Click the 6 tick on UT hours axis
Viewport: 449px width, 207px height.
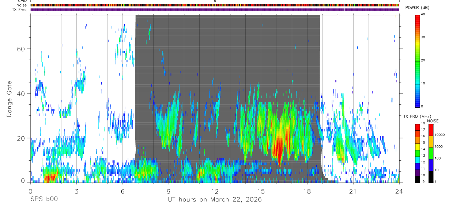pyautogui.click(x=122, y=191)
